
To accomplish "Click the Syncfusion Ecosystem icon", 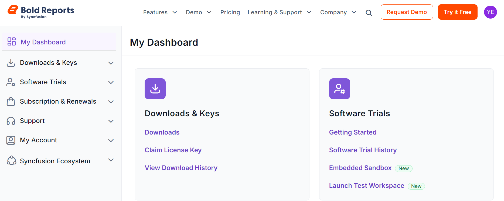I will (11, 160).
